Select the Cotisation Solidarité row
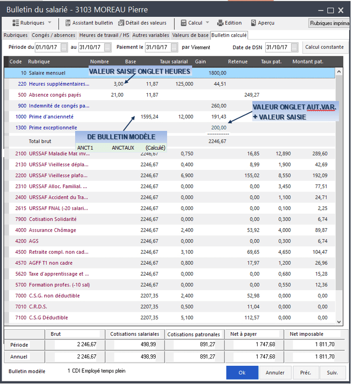Viewport: 352px width, 385px height. [169, 219]
